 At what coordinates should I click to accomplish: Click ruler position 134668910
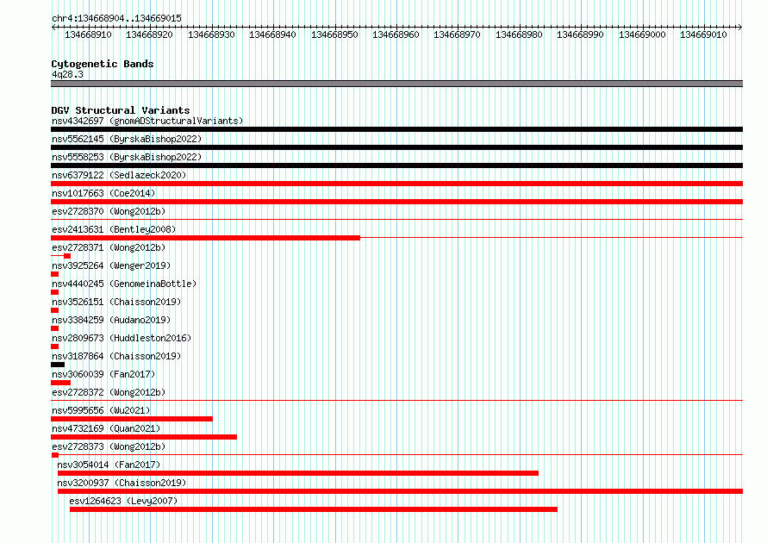pyautogui.click(x=88, y=34)
